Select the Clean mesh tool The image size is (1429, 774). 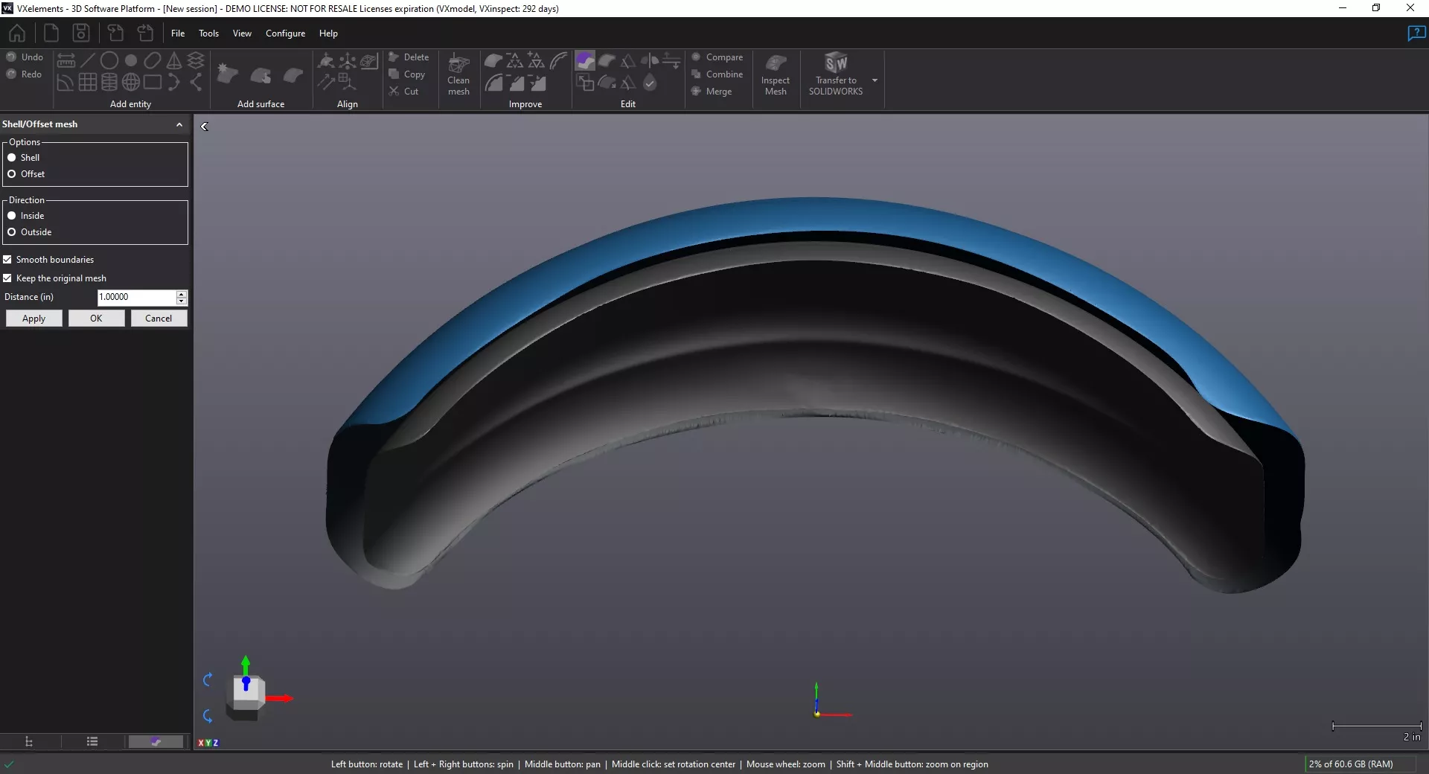click(458, 74)
